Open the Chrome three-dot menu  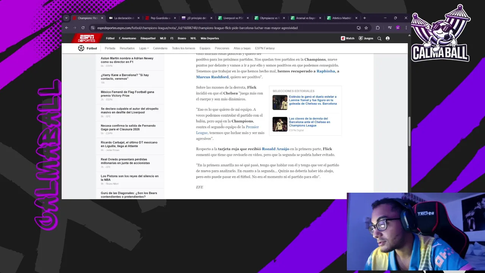[406, 28]
